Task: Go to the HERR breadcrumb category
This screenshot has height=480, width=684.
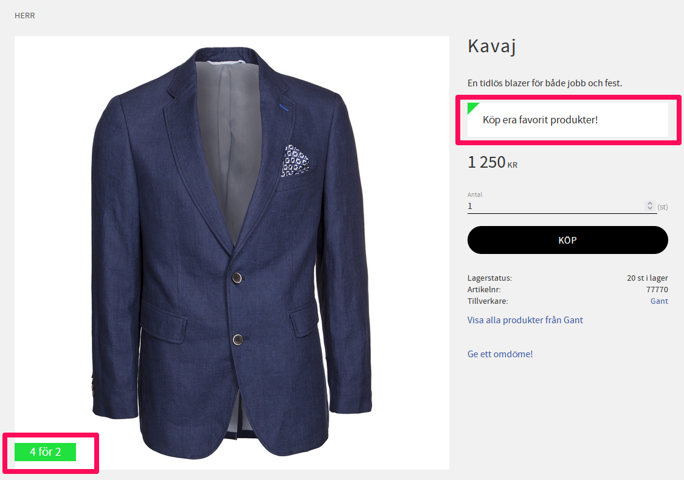Action: click(25, 16)
